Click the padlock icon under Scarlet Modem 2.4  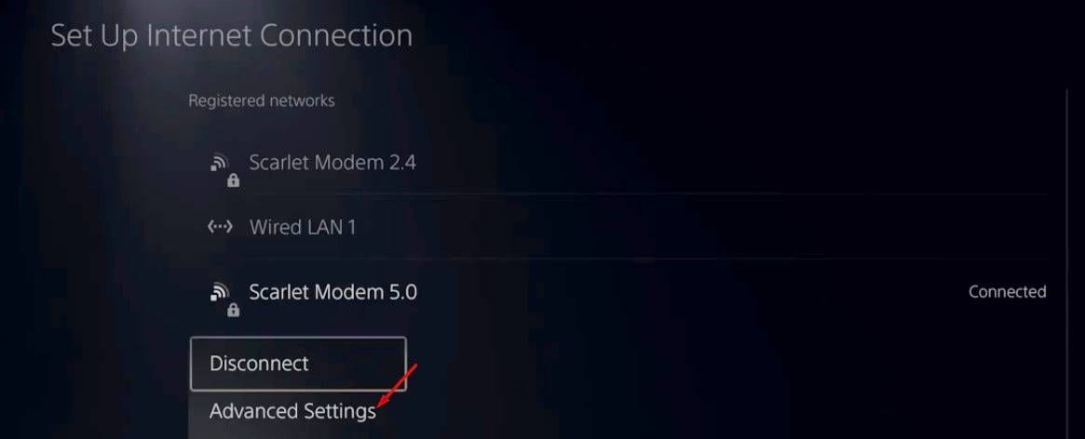(x=234, y=180)
